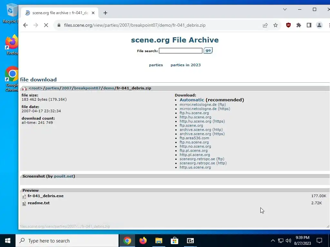This screenshot has height=247, width=330.
Task: Open the notification center icon
Action: click(319, 241)
